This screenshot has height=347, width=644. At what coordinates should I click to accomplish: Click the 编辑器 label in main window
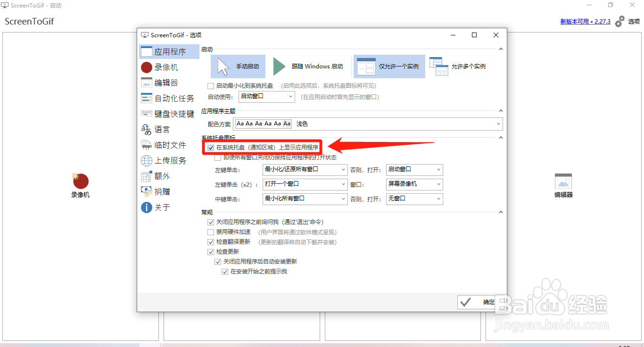tap(563, 195)
